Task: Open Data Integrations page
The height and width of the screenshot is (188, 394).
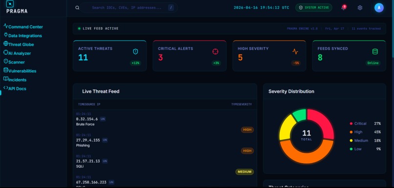Action: [x=25, y=36]
